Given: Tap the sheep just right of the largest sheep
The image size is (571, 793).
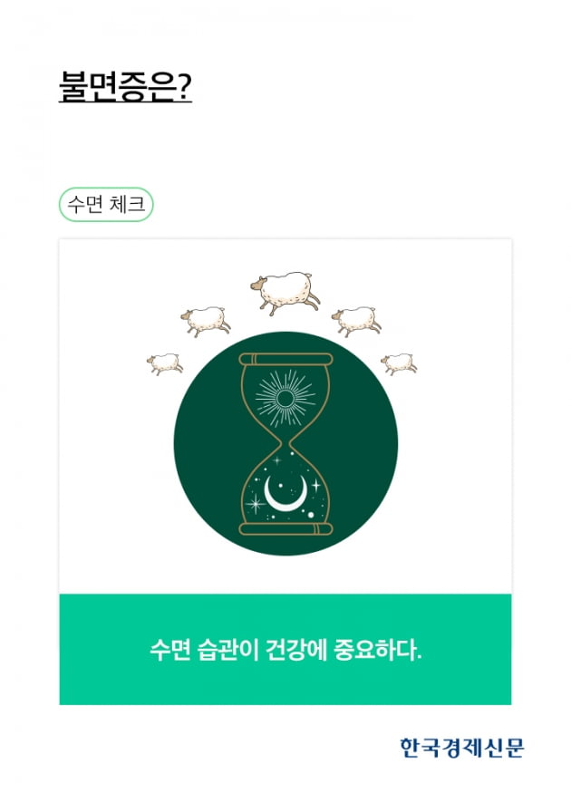Looking at the screenshot, I should [356, 321].
